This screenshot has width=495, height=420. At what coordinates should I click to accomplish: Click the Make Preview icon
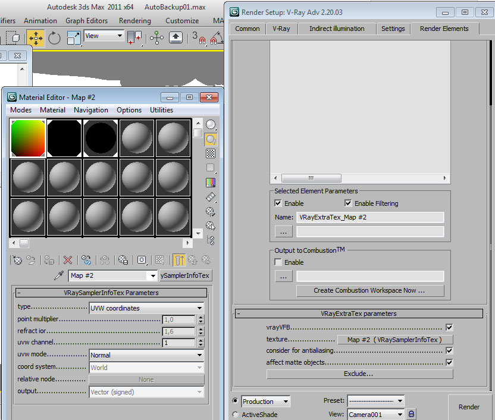pos(211,197)
